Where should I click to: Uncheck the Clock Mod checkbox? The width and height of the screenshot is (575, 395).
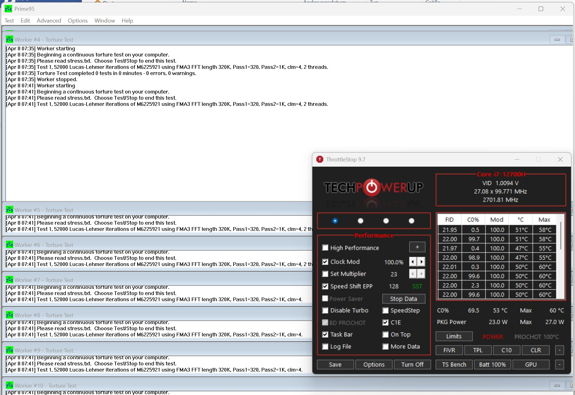(325, 262)
